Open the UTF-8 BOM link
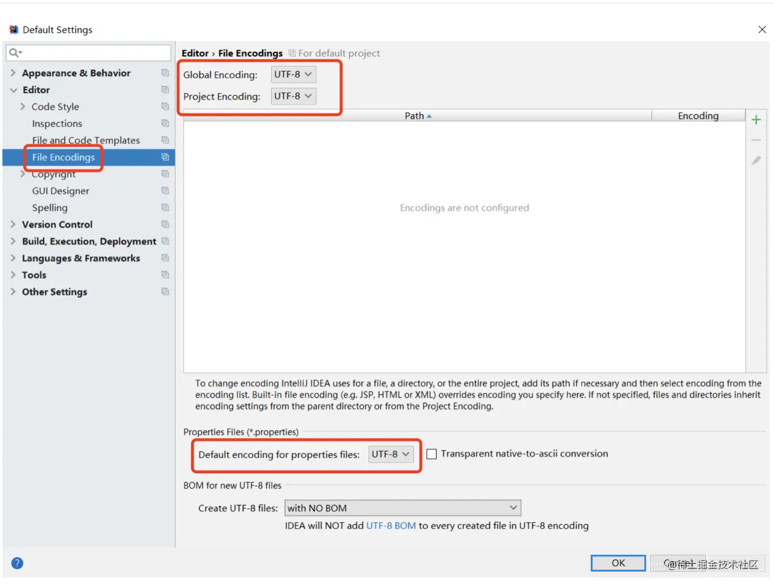Image resolution: width=774 pixels, height=586 pixels. tap(391, 525)
